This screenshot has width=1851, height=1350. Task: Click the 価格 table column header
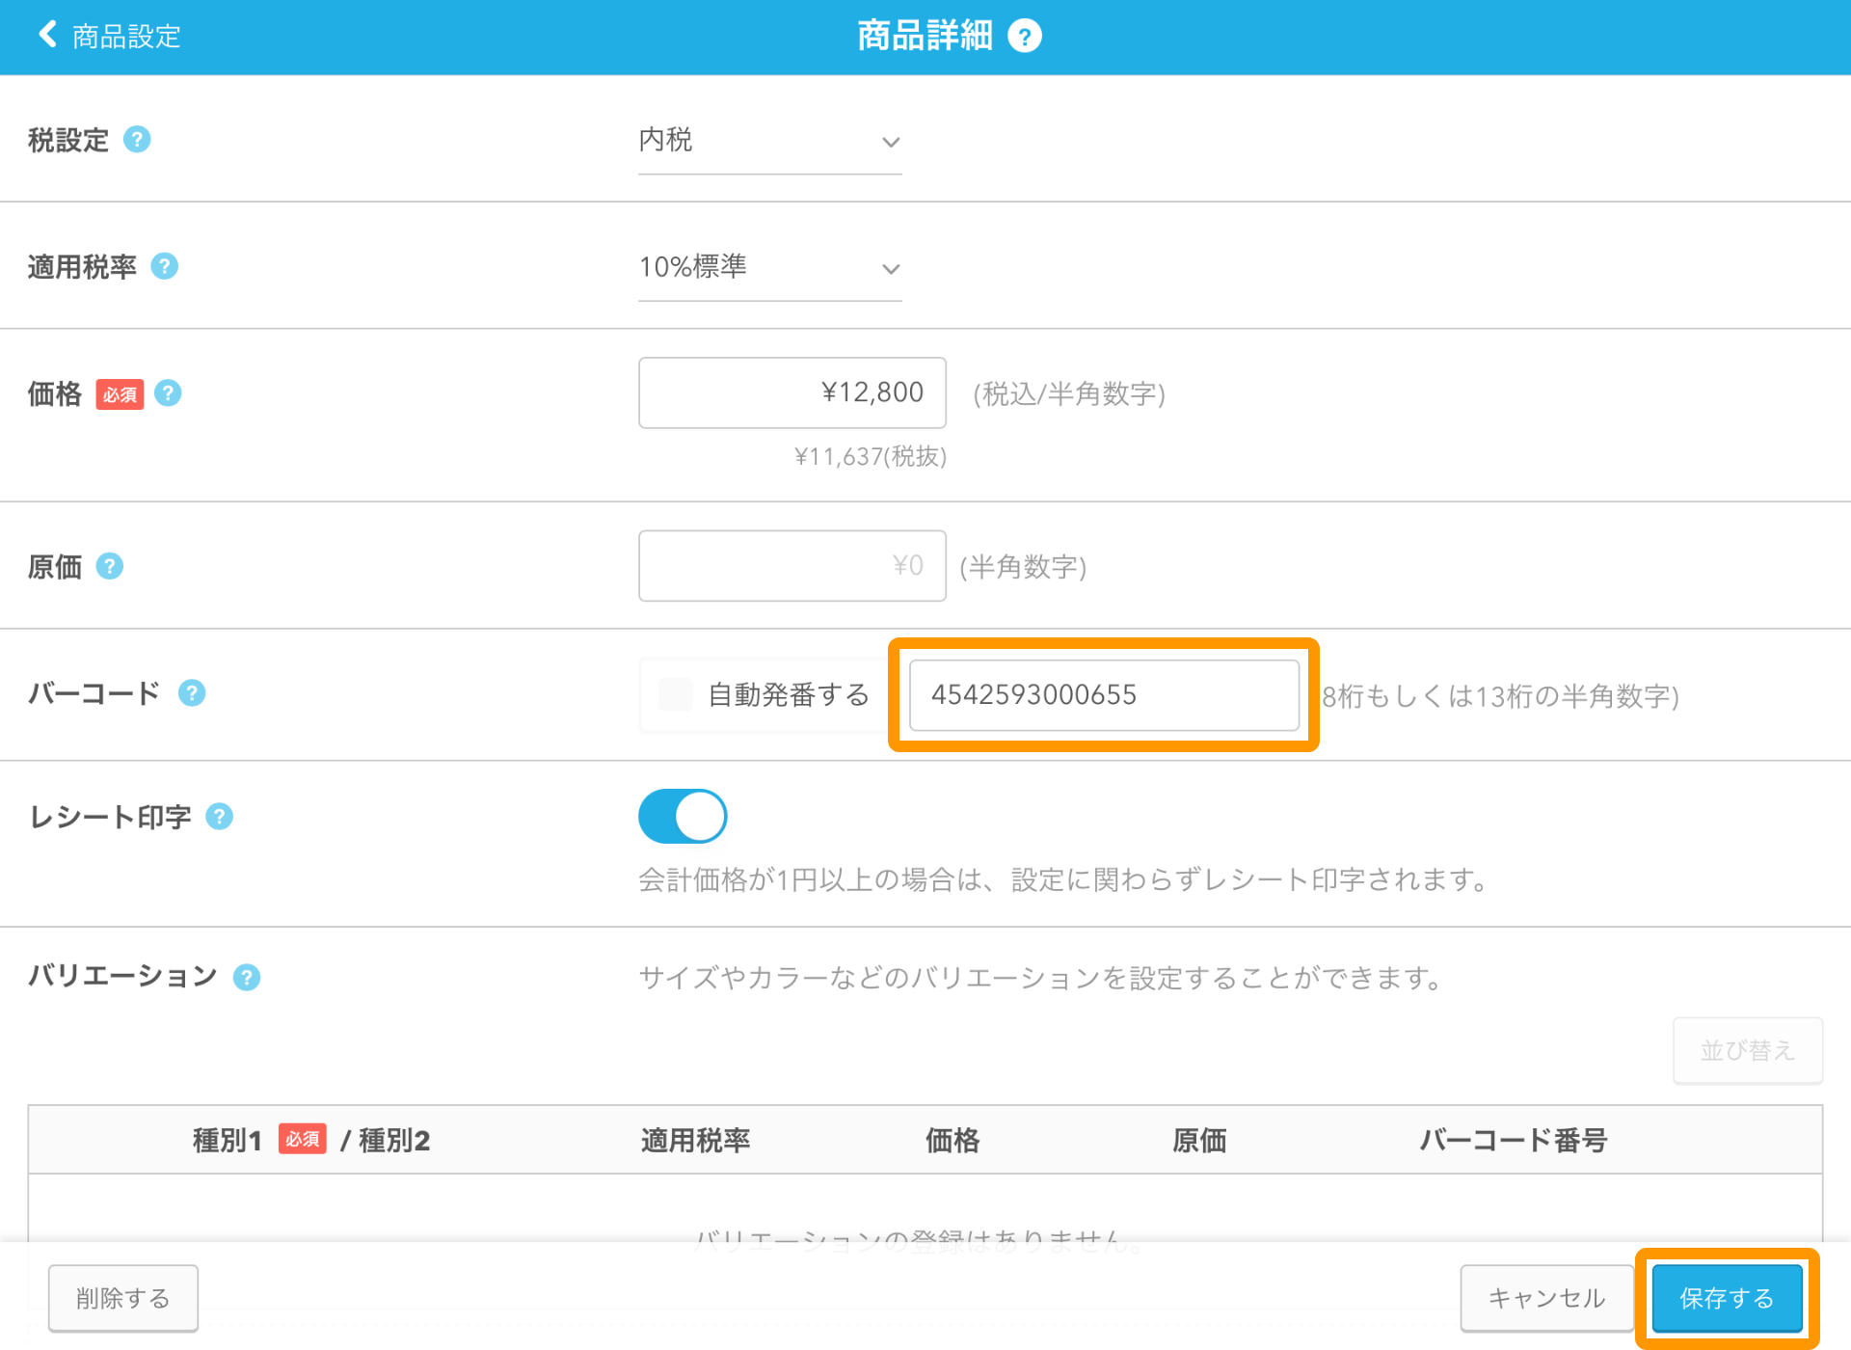[952, 1140]
